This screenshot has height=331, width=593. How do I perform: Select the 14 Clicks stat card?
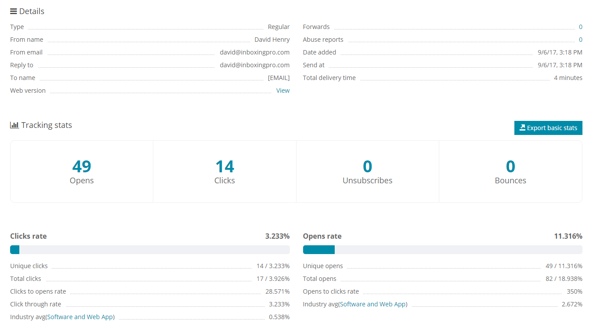point(224,171)
